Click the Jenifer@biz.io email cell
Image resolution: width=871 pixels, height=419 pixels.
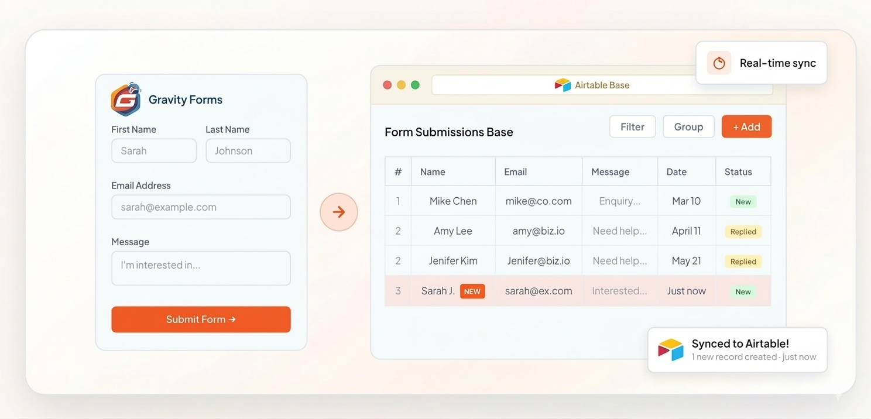click(x=539, y=261)
